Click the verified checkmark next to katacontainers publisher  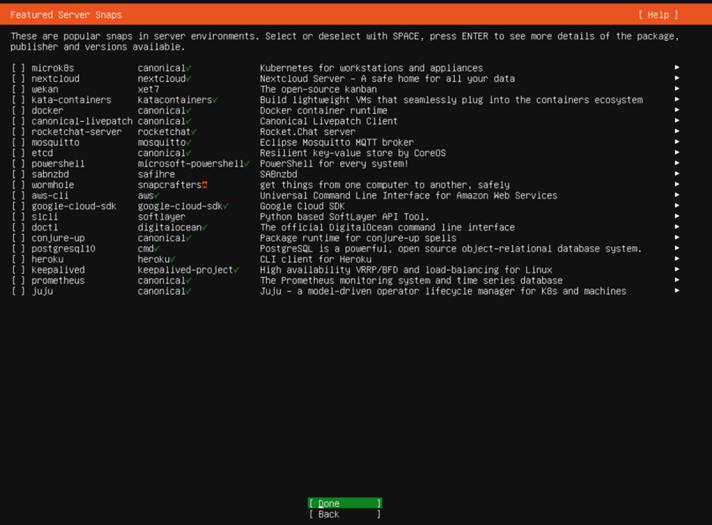click(x=216, y=100)
